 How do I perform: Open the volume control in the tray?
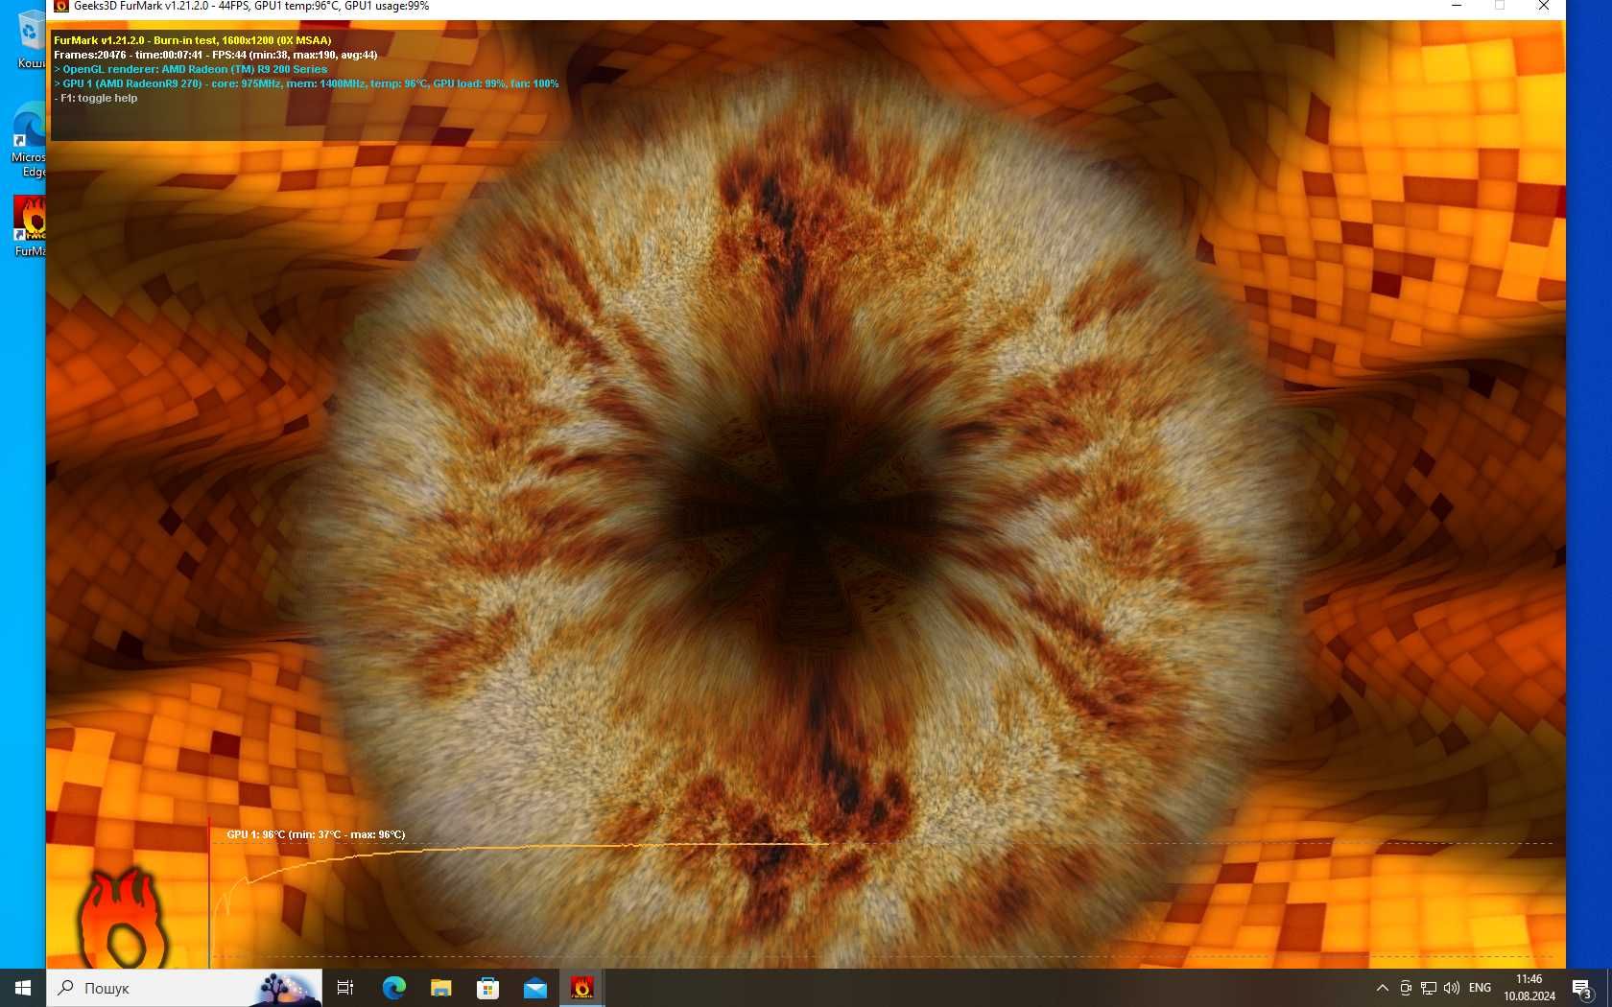[1452, 988]
